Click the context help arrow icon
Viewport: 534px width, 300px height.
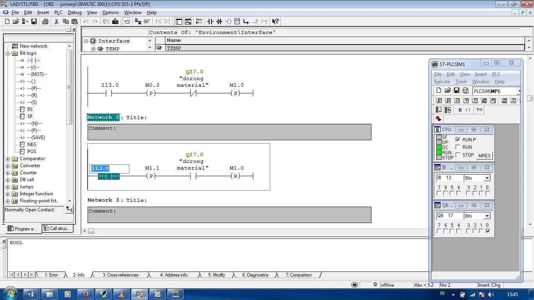click(276, 21)
